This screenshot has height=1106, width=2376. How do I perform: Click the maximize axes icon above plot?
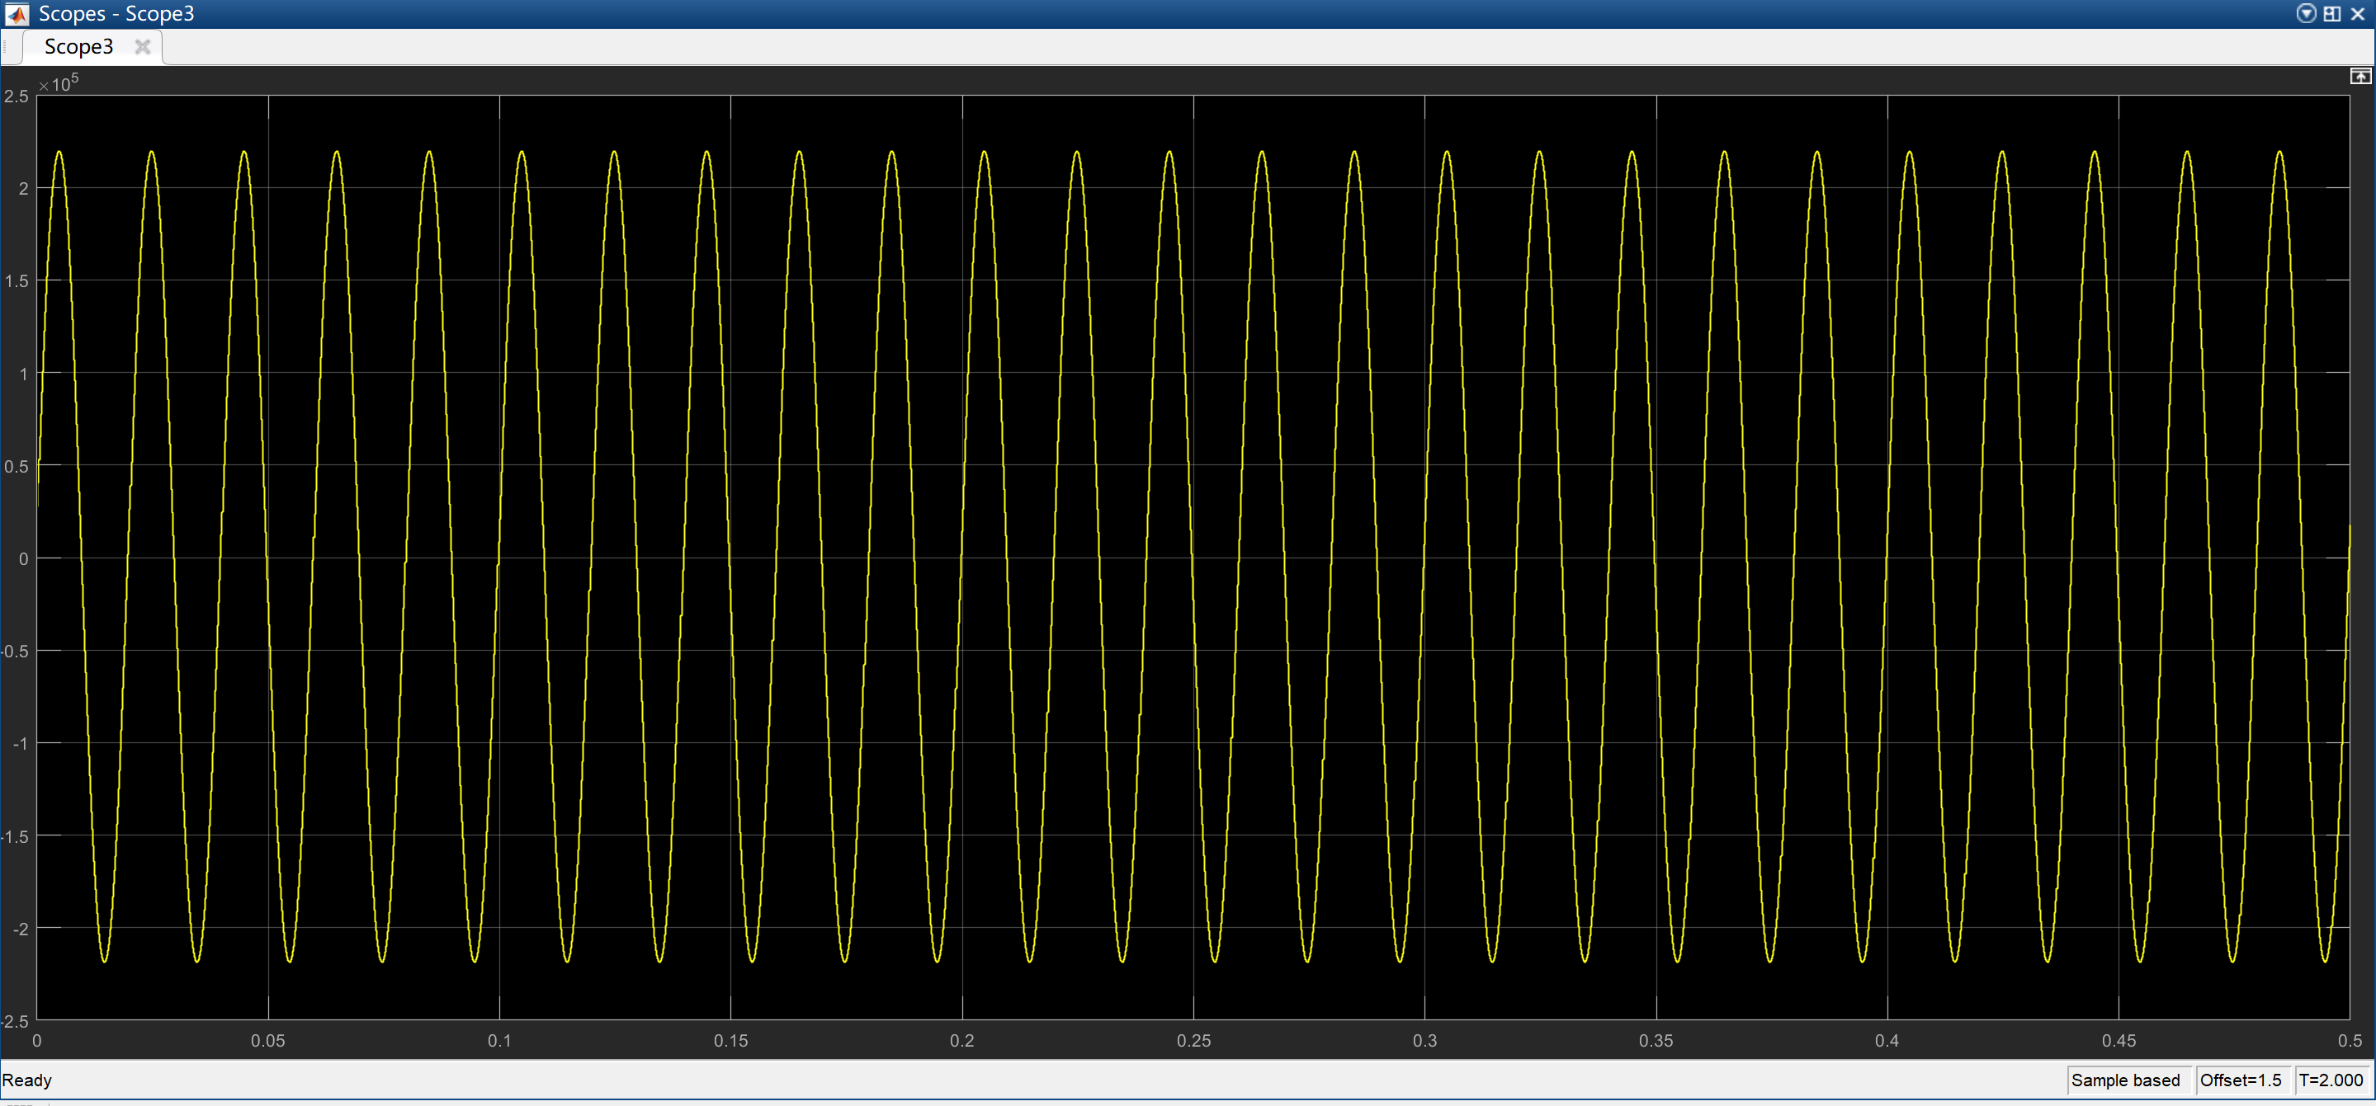[x=2359, y=77]
